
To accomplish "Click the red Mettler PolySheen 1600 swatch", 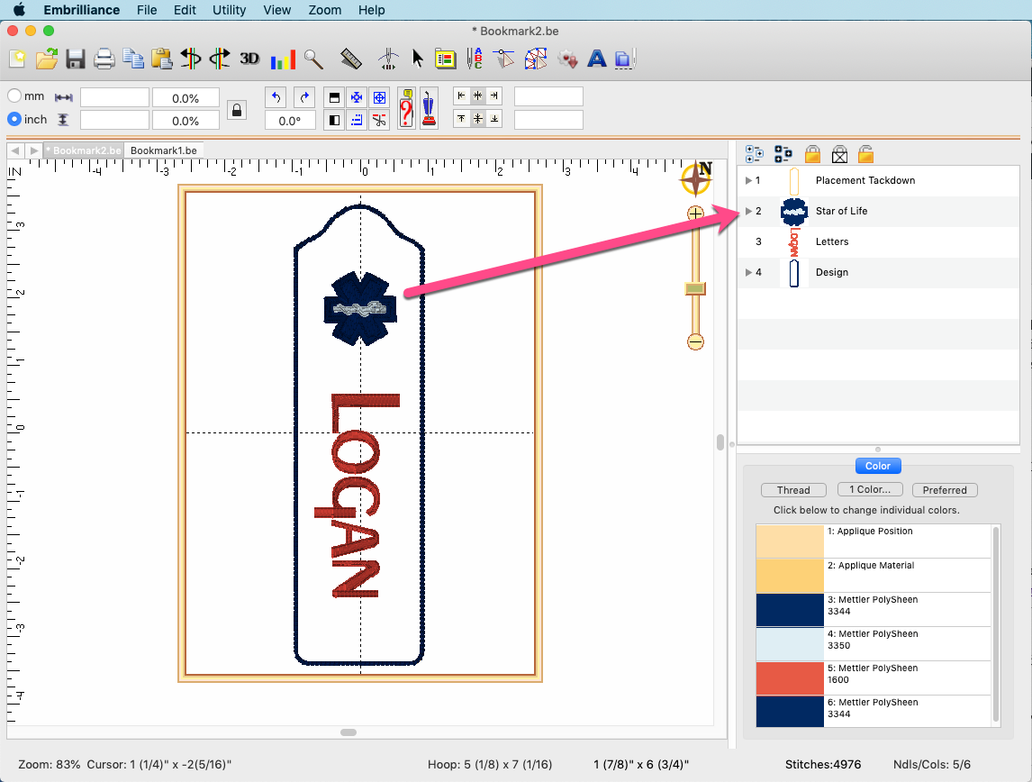I will point(790,677).
